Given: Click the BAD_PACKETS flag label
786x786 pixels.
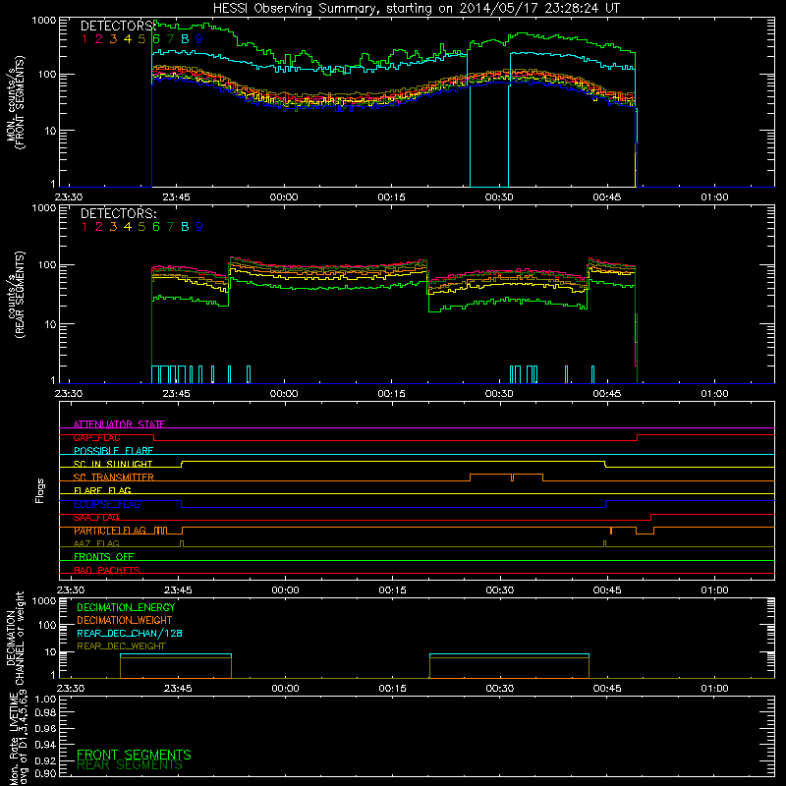Looking at the screenshot, I should [107, 570].
